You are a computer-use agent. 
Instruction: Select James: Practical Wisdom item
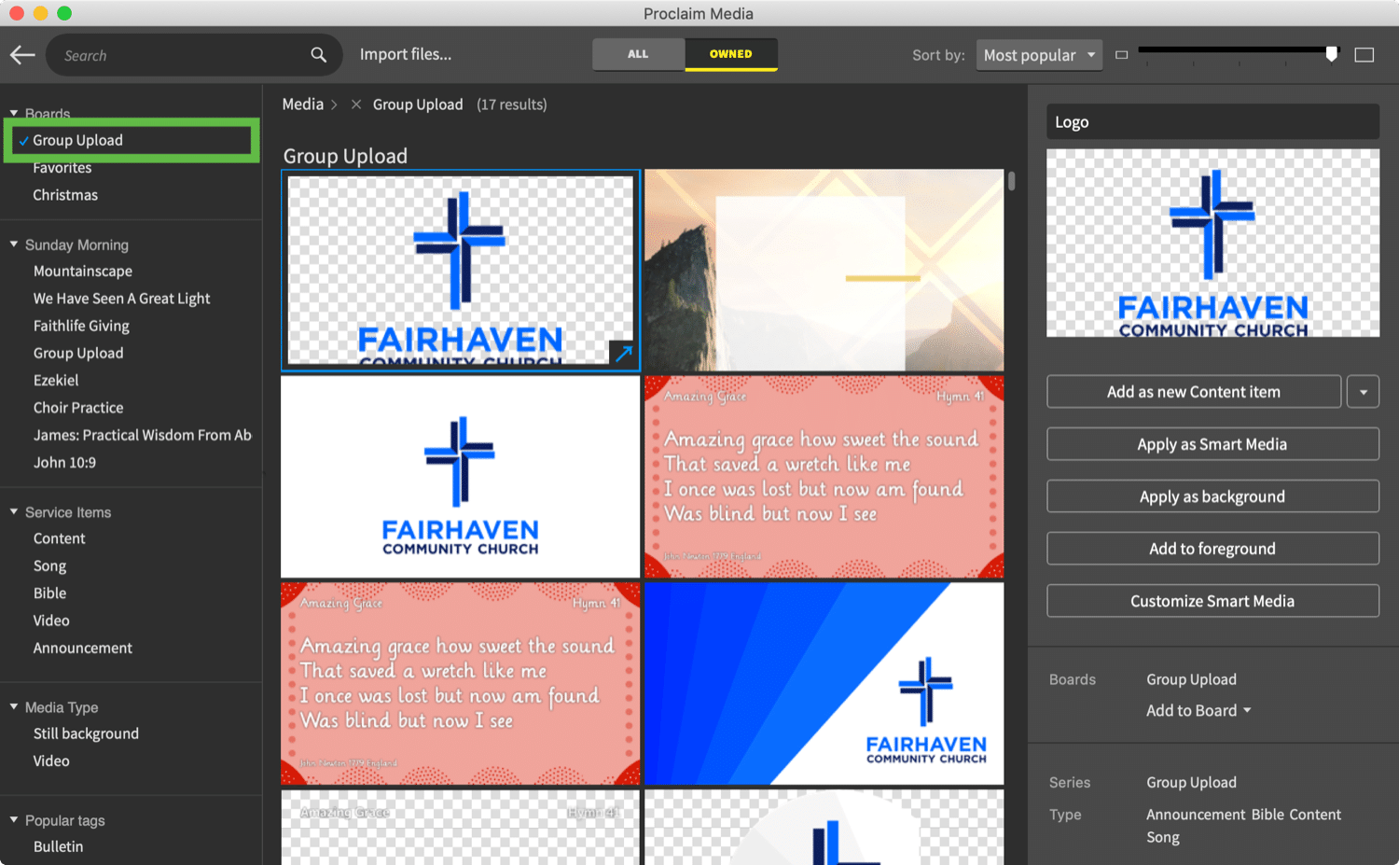[143, 435]
